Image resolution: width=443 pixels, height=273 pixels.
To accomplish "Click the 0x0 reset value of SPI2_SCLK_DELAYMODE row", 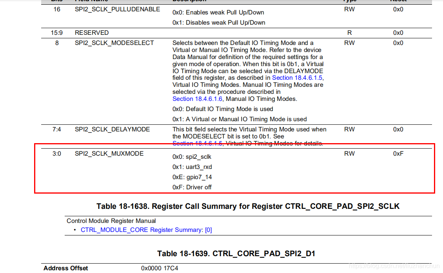I will point(398,129).
